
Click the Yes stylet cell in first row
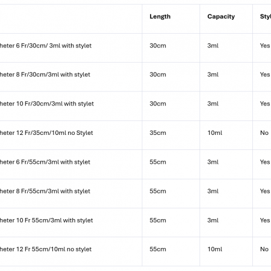[265, 46]
